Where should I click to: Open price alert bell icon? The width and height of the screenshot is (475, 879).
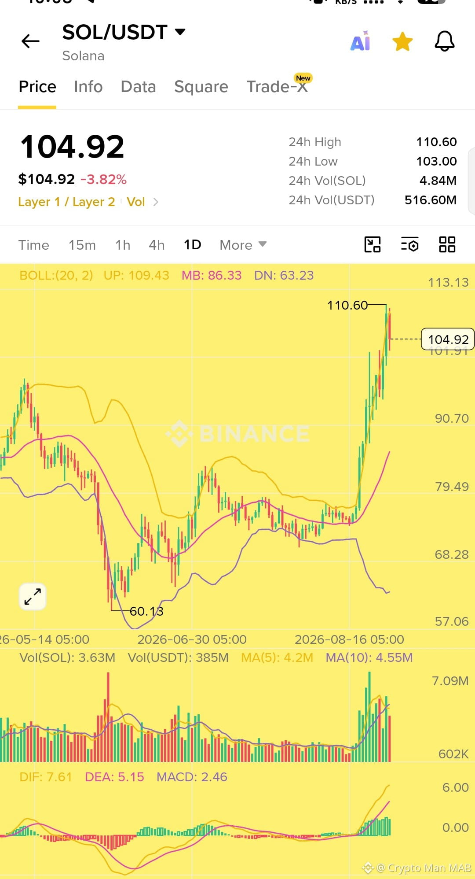tap(445, 41)
